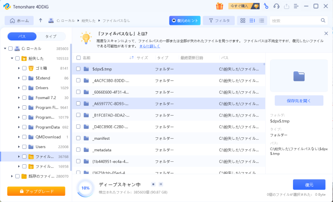Viewport: 333px width, 202px height.
Task: Sort by 最終更新日時 column header
Action: (x=192, y=58)
